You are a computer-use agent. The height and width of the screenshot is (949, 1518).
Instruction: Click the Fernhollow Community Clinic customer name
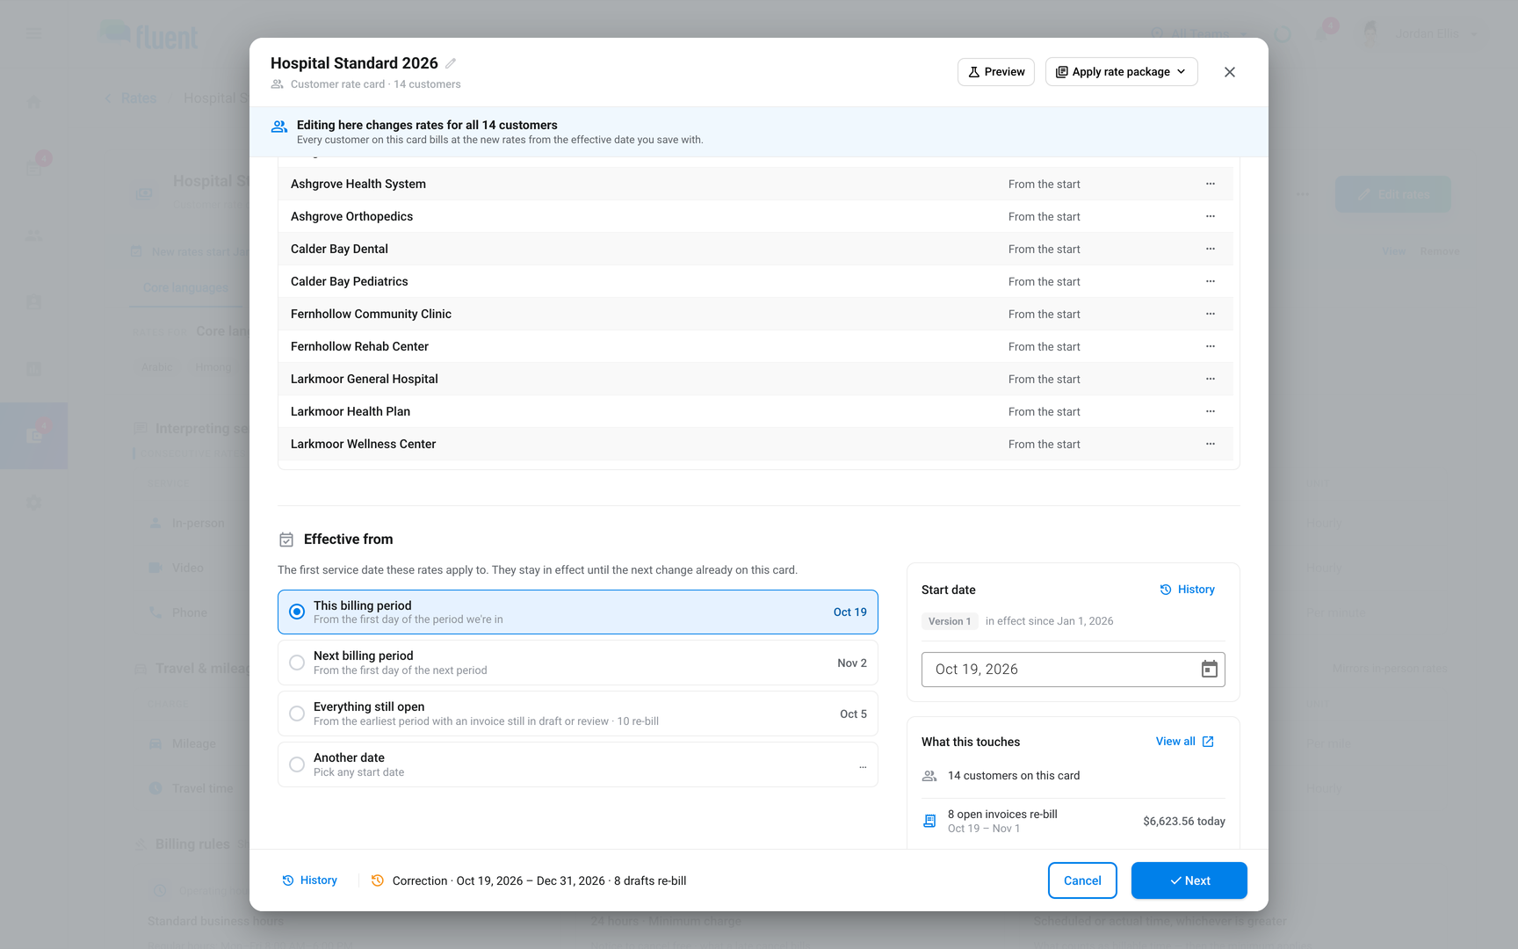[x=371, y=314]
